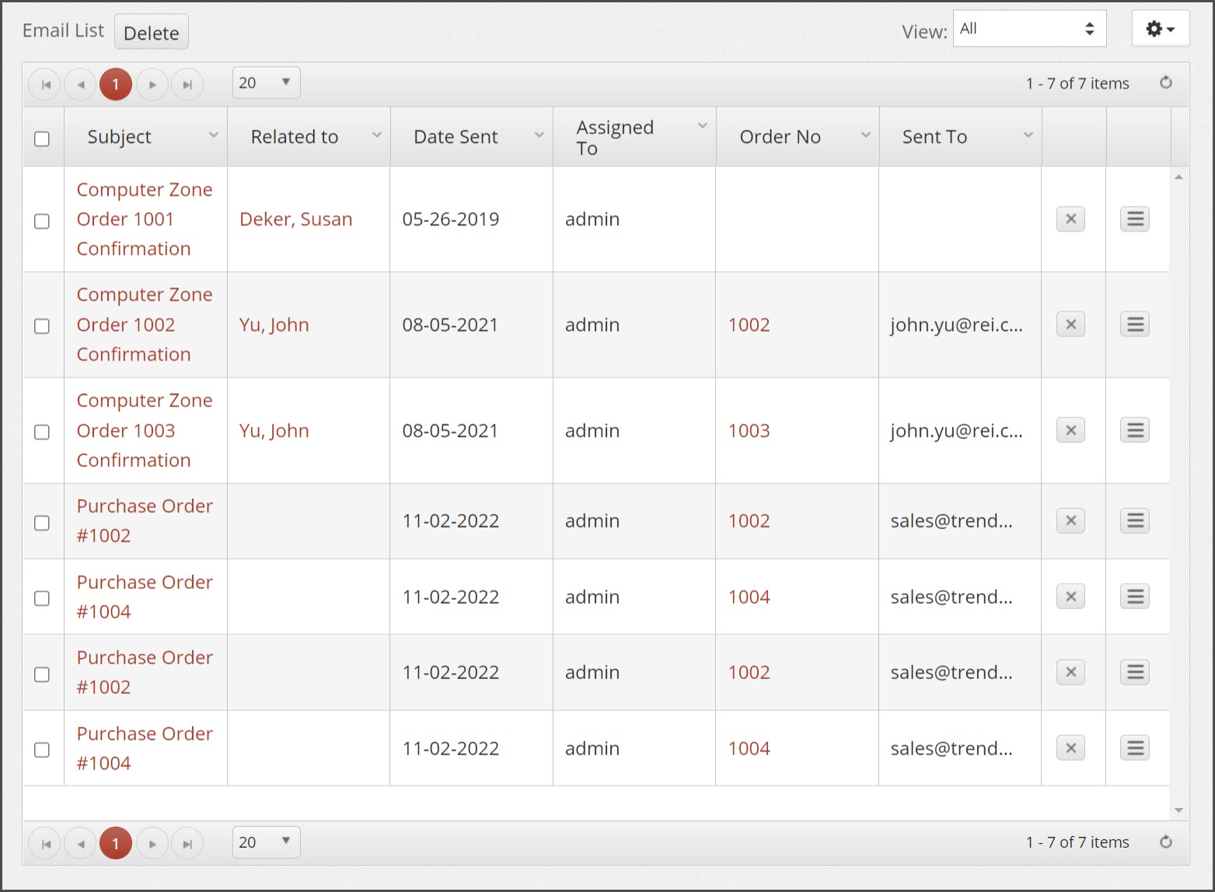The height and width of the screenshot is (892, 1215).
Task: Sort by the Assigned To column header
Action: click(x=615, y=138)
